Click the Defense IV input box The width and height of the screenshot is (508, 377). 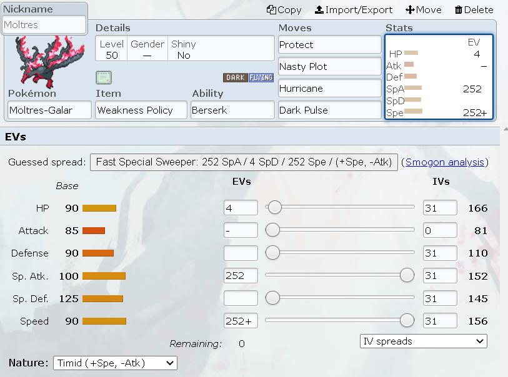pos(440,253)
